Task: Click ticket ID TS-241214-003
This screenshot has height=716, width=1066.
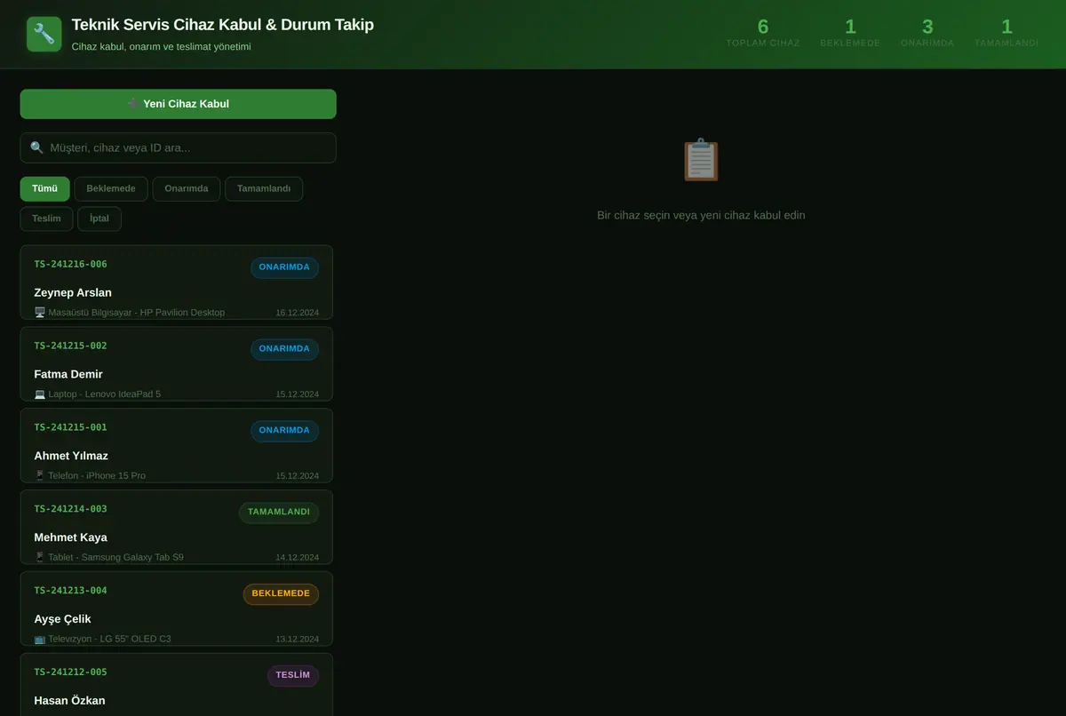Action: (x=70, y=509)
